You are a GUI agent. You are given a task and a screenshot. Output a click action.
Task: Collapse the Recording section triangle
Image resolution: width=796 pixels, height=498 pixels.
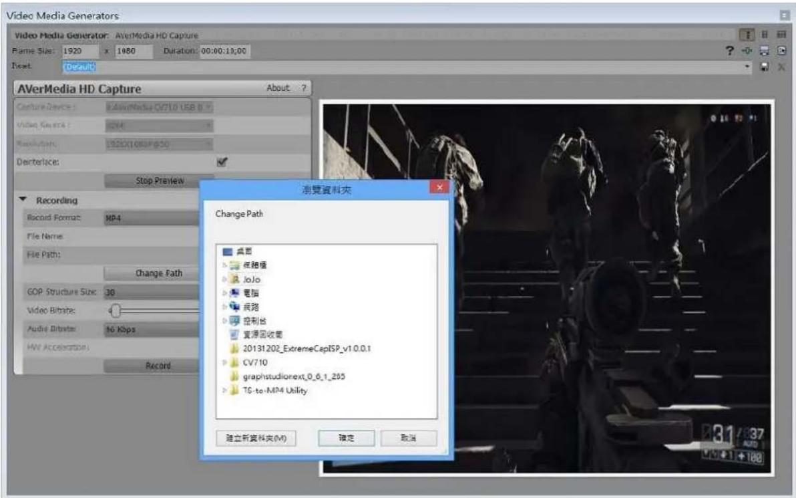(x=23, y=200)
